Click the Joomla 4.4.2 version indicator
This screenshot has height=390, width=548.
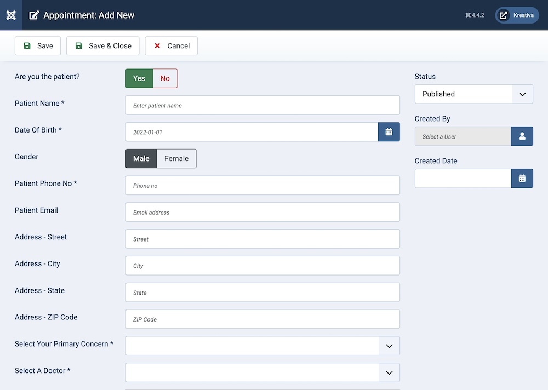475,15
